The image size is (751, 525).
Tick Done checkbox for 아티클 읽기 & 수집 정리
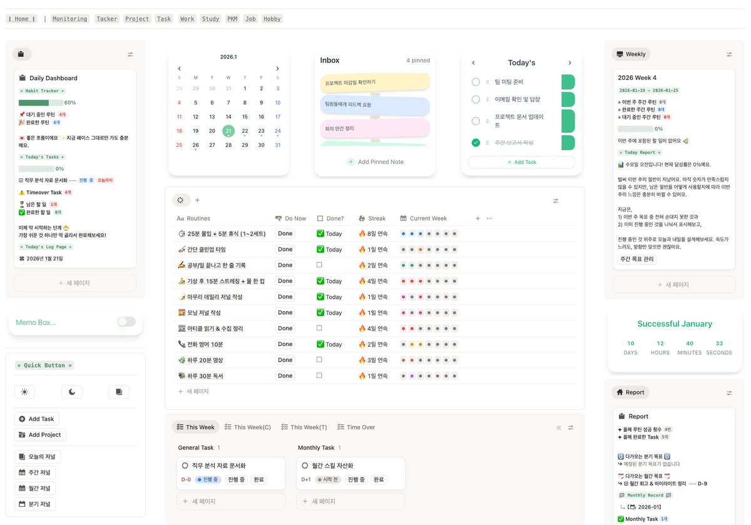point(319,328)
